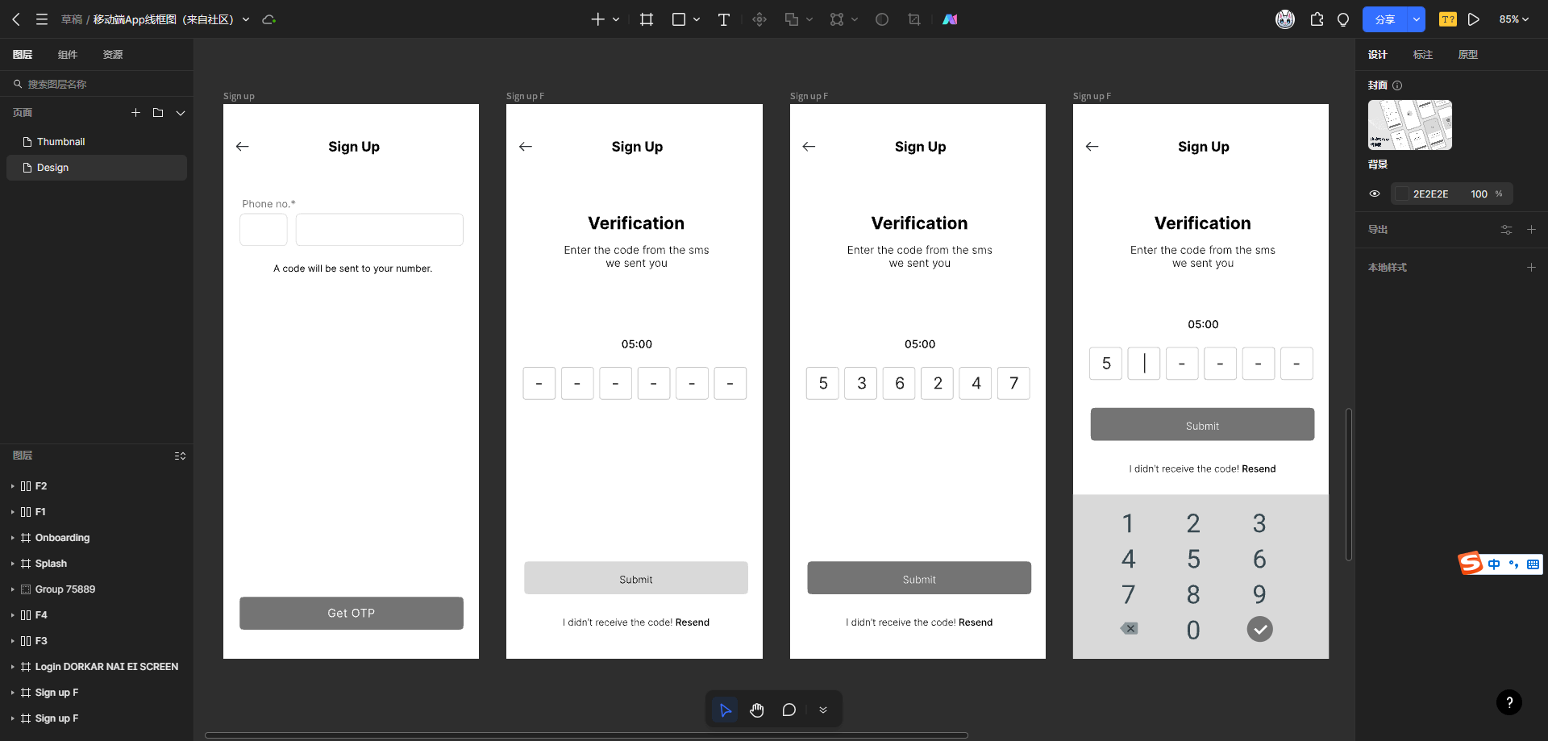
Task: Click the mask tool circle icon
Action: (882, 19)
